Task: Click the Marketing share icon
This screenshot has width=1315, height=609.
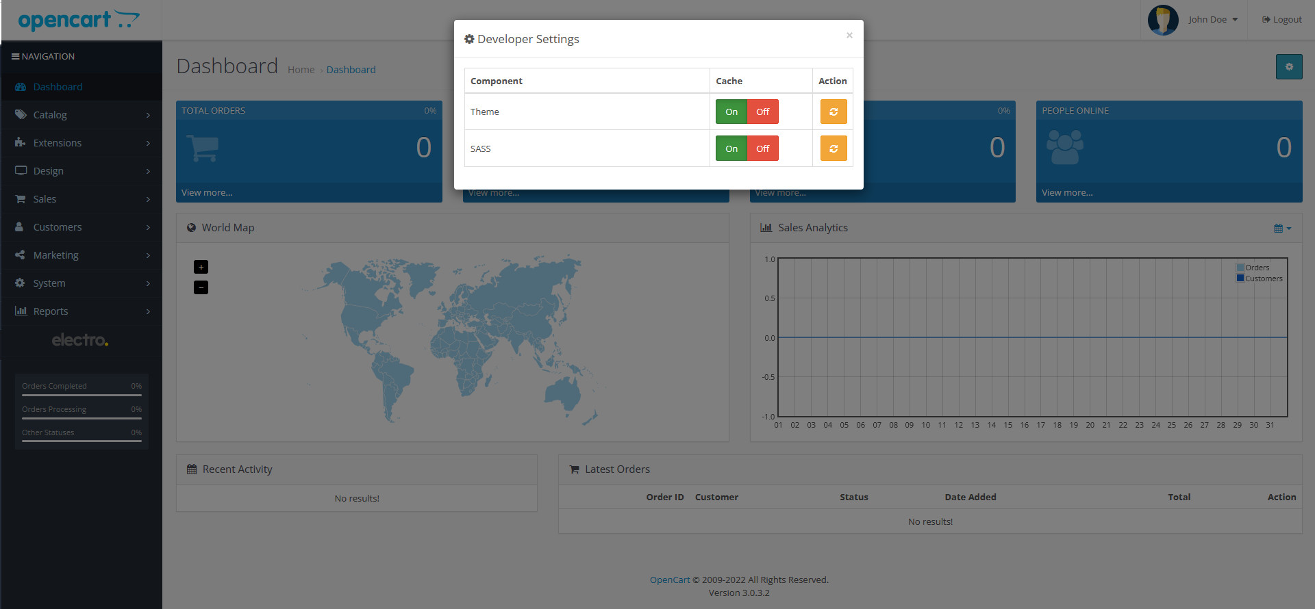Action: pos(20,255)
